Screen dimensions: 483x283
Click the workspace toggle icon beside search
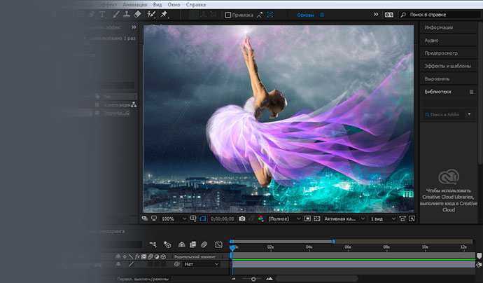389,15
